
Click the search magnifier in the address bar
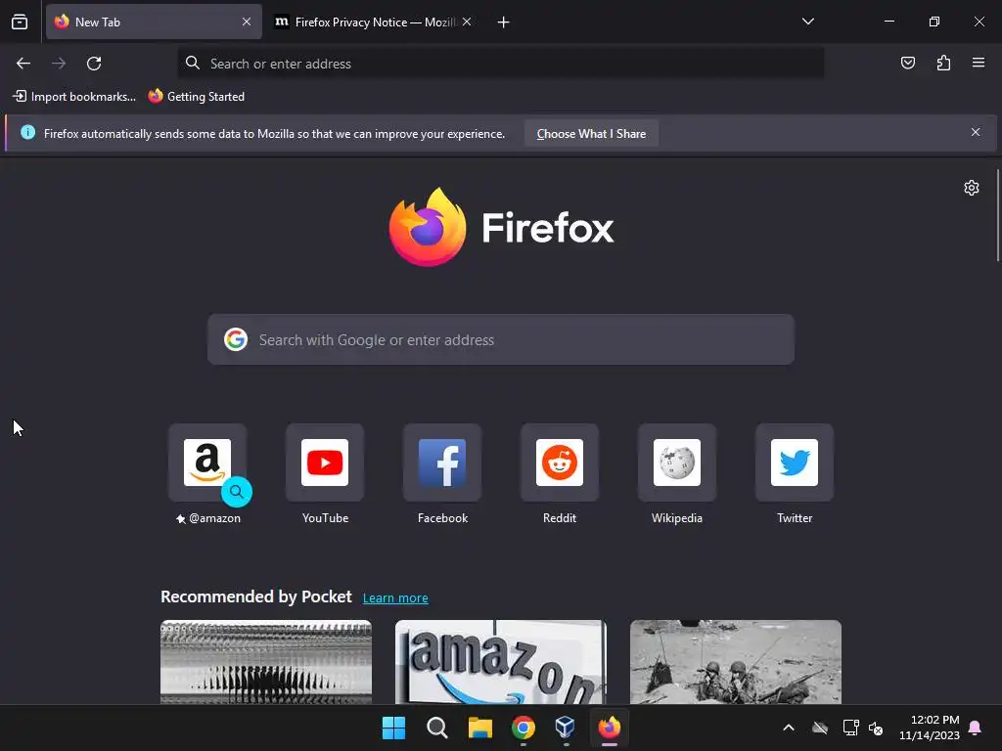coord(193,63)
